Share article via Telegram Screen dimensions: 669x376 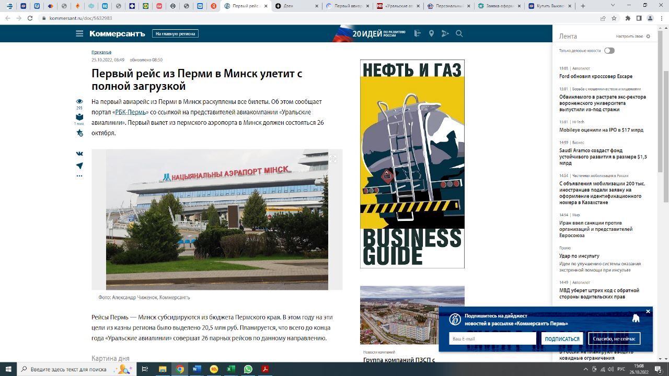coord(79,166)
